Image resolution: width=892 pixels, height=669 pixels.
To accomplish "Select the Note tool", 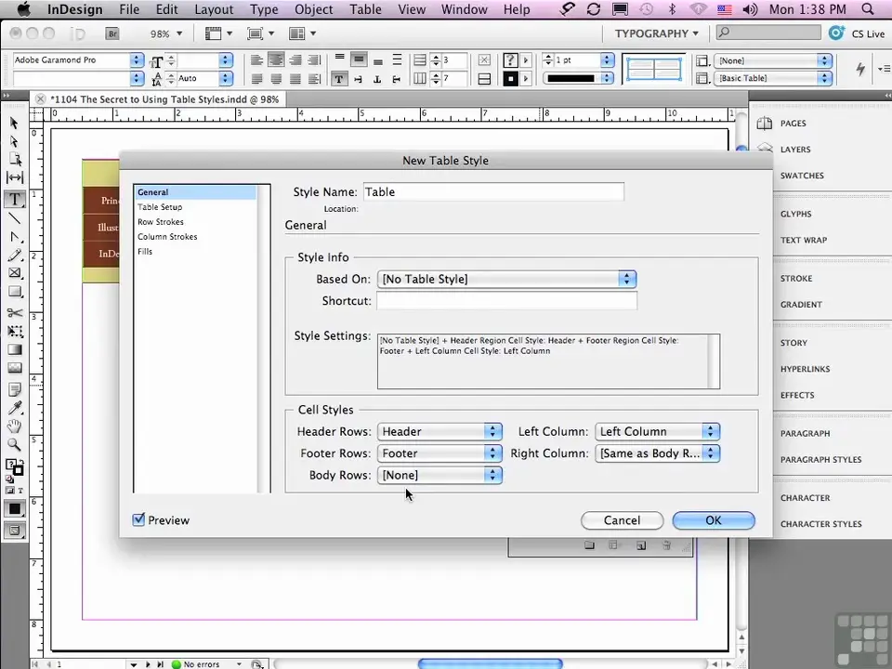I will tap(15, 389).
